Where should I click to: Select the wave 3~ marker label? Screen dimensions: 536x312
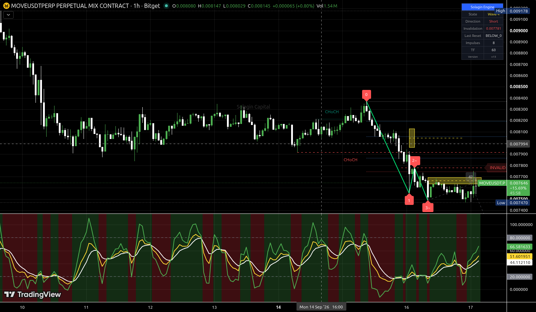pos(428,207)
